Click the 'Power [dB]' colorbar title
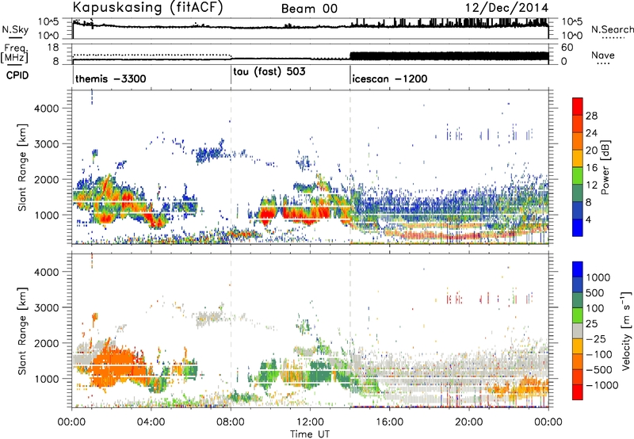This screenshot has height=439, width=634. (605, 167)
